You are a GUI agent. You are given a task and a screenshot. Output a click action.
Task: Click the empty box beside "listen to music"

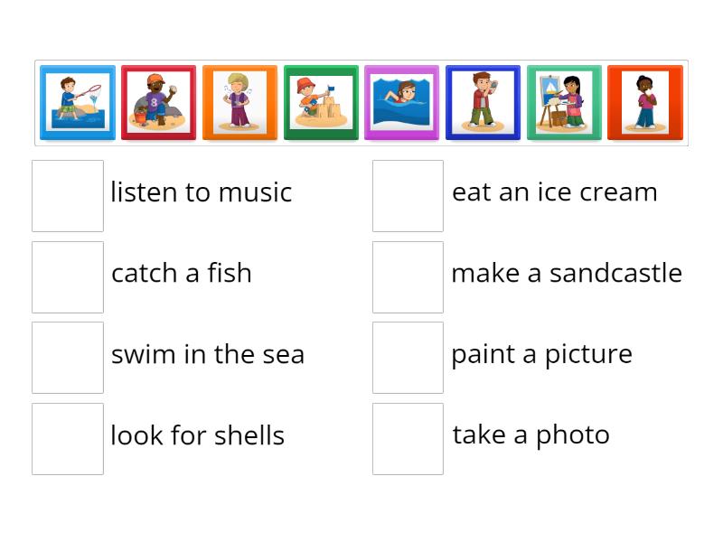coord(68,196)
